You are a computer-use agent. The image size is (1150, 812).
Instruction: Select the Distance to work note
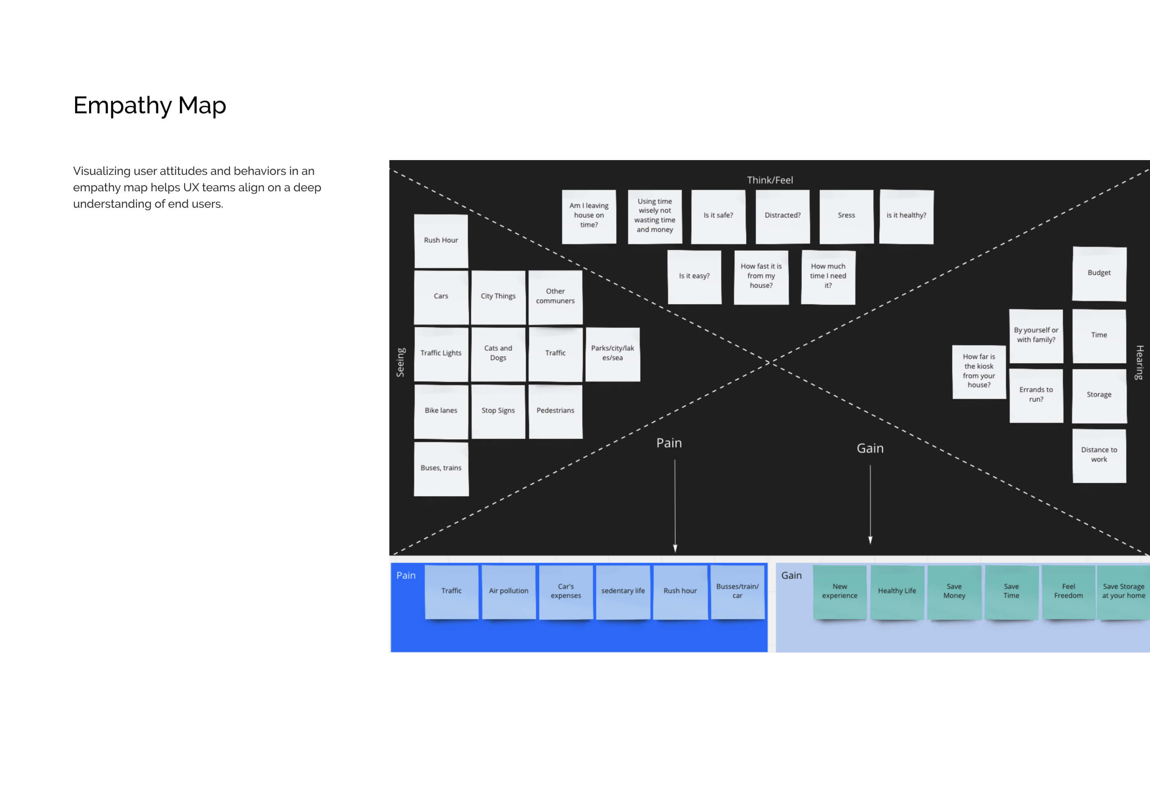(1098, 455)
